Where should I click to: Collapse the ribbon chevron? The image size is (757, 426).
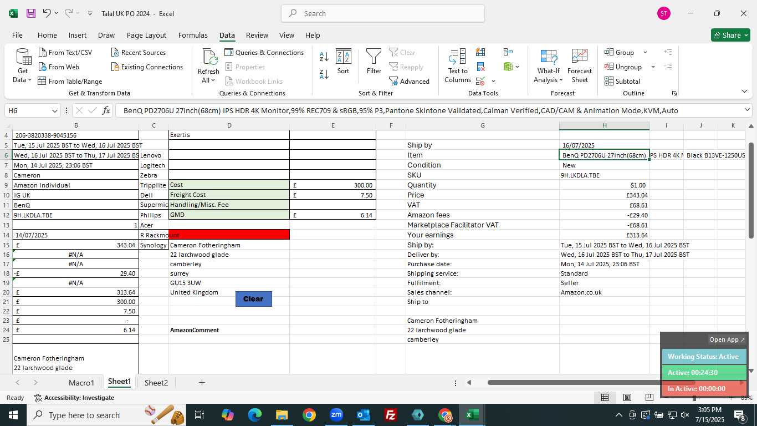click(x=744, y=91)
